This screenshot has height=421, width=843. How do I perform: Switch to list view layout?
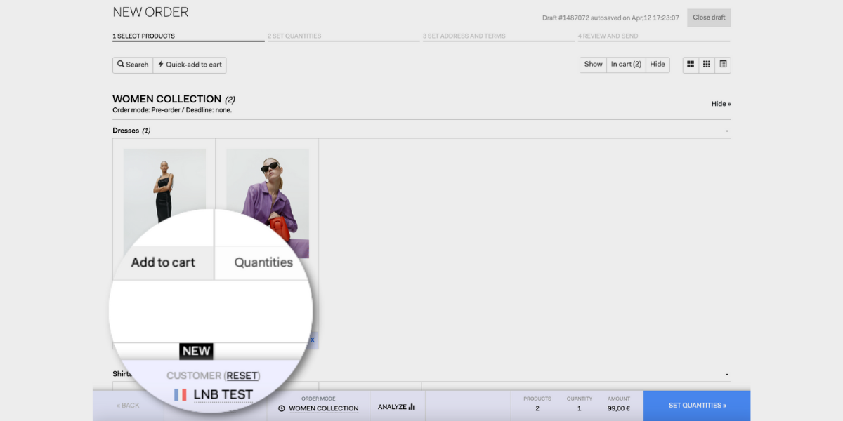coord(724,65)
